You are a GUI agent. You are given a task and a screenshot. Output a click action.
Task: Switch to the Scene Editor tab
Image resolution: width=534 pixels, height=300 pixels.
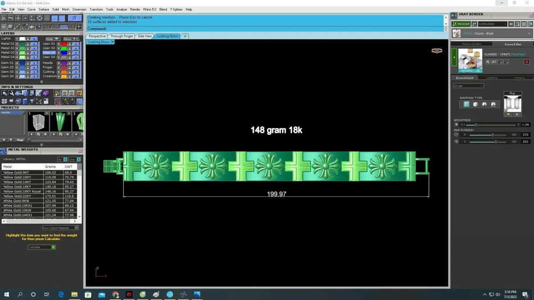513,44
